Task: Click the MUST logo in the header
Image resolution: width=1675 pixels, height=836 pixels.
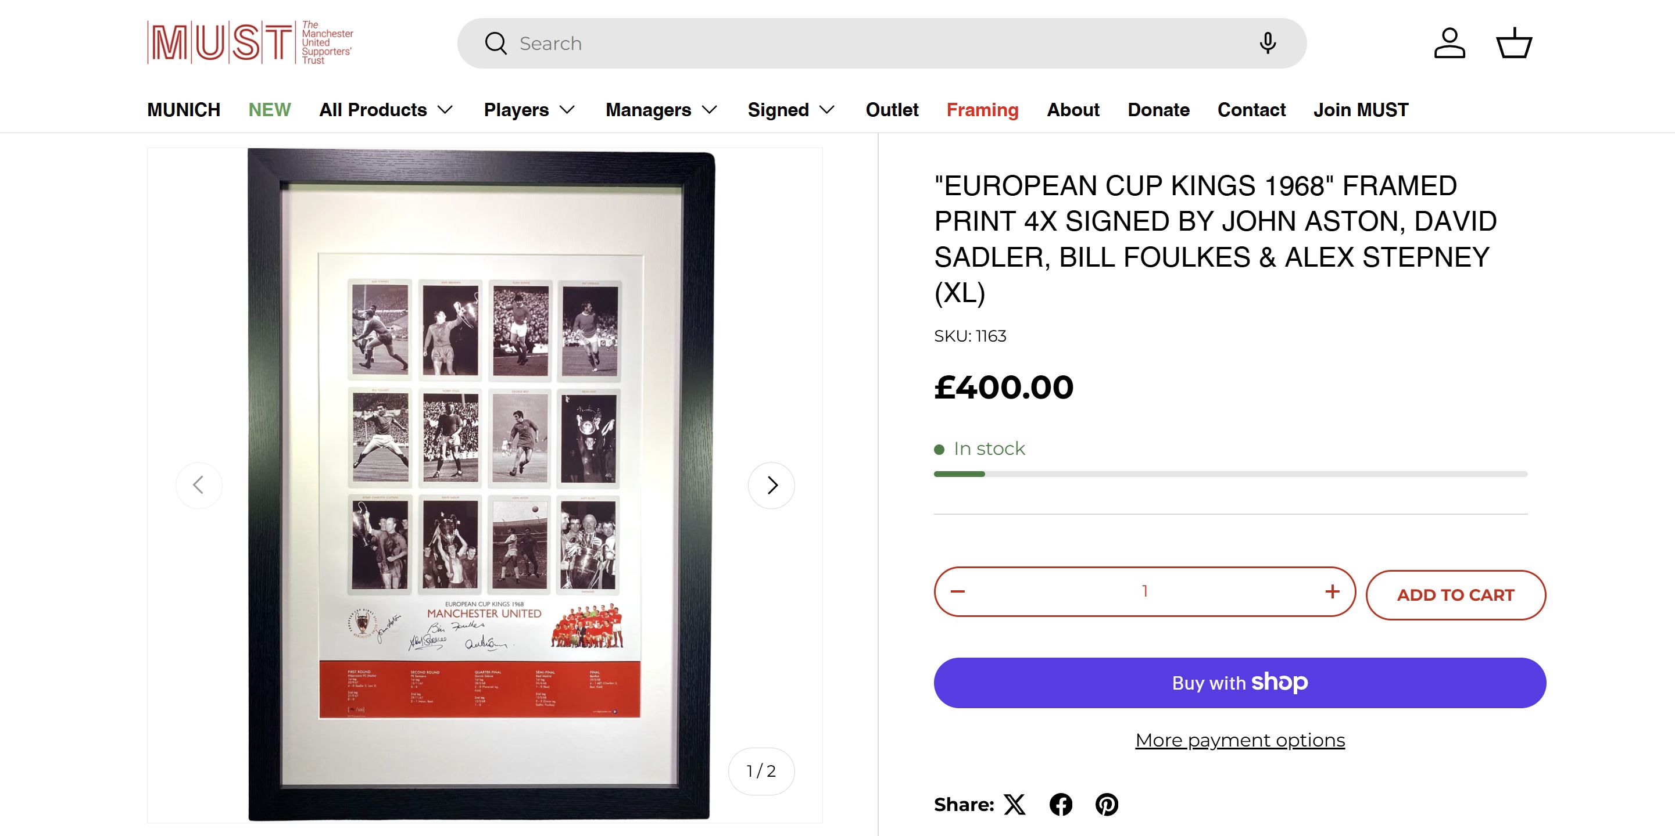Action: click(x=250, y=43)
